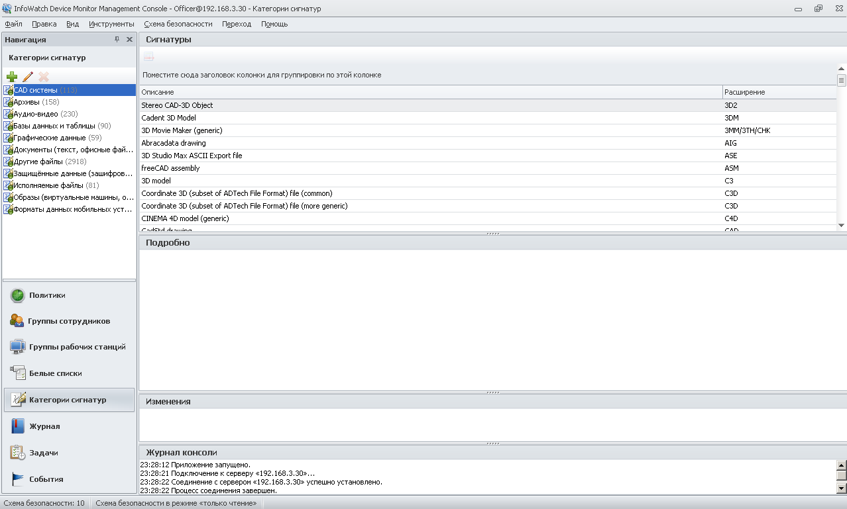Click signatures list scroll down arrow
The width and height of the screenshot is (847, 509).
pyautogui.click(x=842, y=226)
